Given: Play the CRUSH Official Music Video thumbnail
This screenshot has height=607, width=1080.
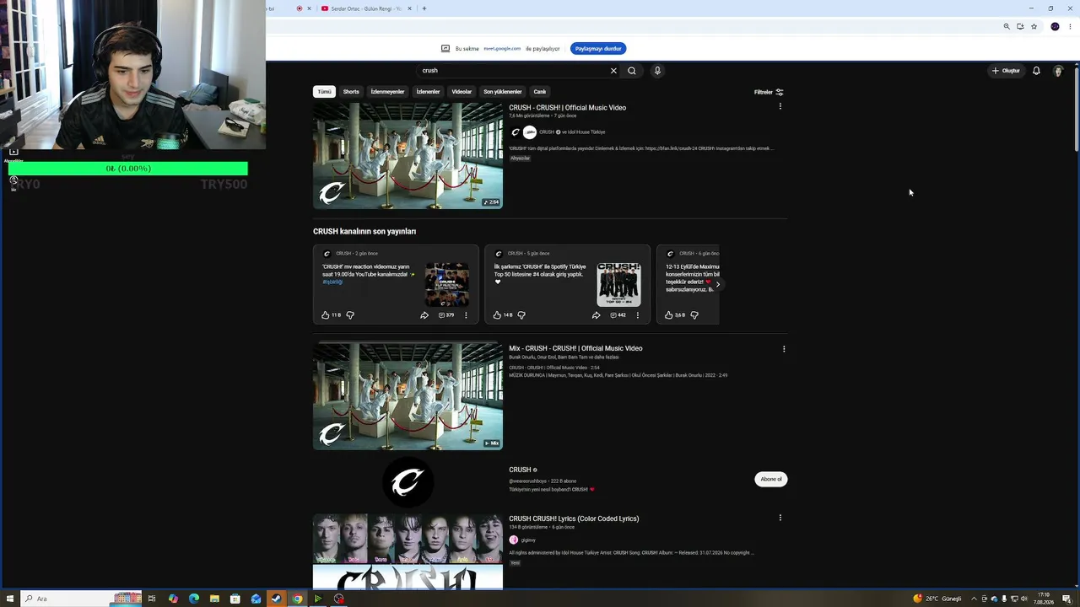Looking at the screenshot, I should coord(408,156).
